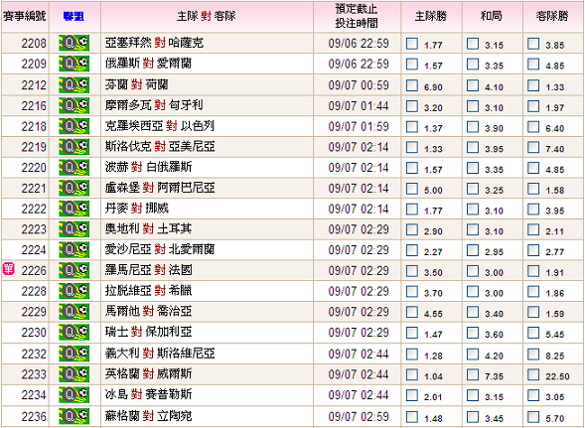Click the league icon for match 2219
The width and height of the screenshot is (585, 428).
tap(73, 147)
